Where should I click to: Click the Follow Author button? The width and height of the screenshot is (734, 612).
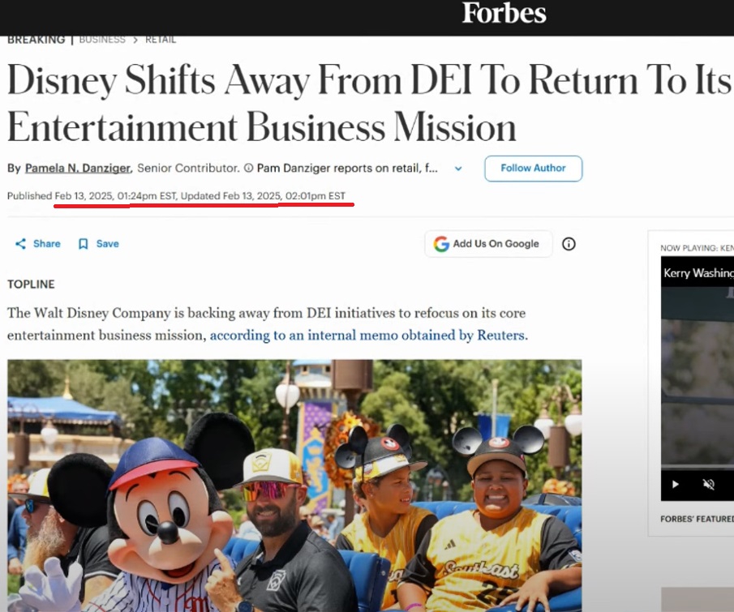click(x=533, y=169)
